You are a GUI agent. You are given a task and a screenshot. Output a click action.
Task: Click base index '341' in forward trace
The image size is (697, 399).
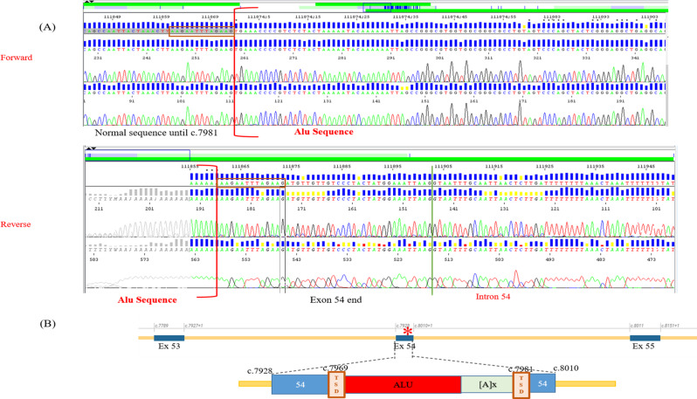point(635,58)
